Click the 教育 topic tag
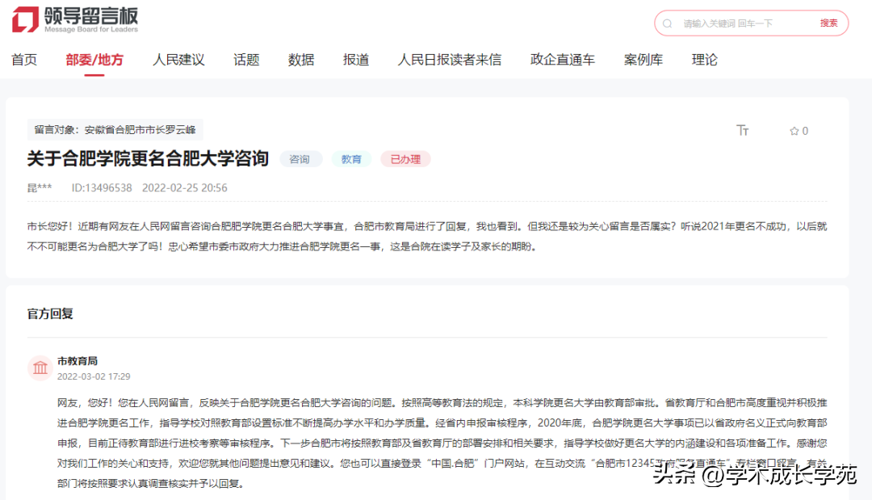The height and width of the screenshot is (500, 872). pos(351,159)
